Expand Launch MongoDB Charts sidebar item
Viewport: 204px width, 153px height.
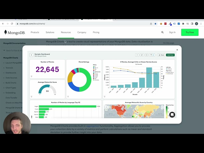pyautogui.click(x=13, y=63)
